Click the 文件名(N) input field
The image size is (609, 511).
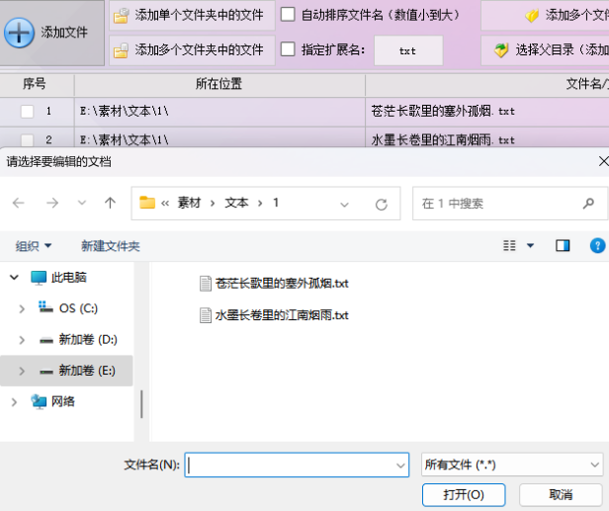[297, 465]
